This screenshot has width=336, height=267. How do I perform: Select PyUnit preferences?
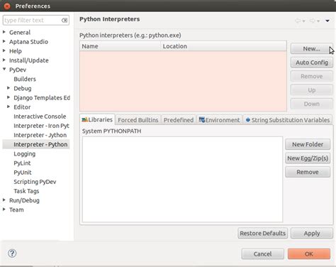(23, 173)
